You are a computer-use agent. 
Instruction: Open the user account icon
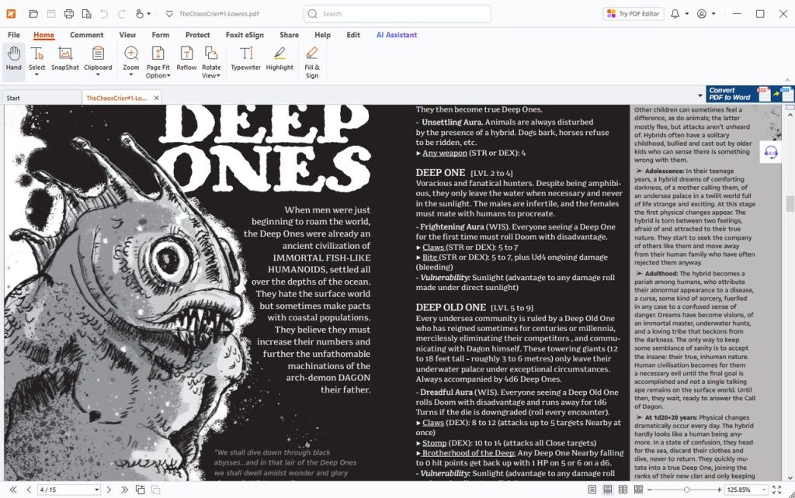[702, 14]
